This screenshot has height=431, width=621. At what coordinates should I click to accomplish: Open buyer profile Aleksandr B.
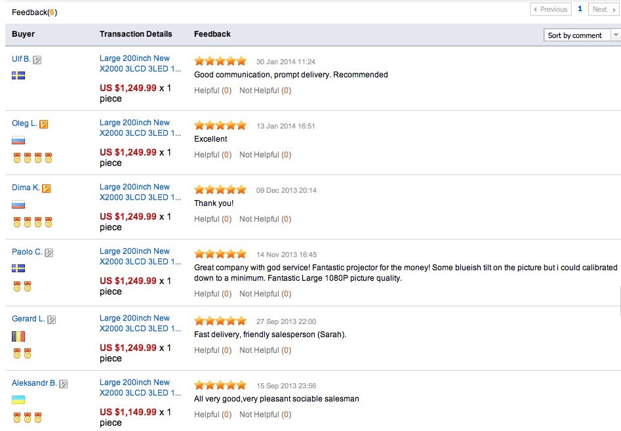34,383
